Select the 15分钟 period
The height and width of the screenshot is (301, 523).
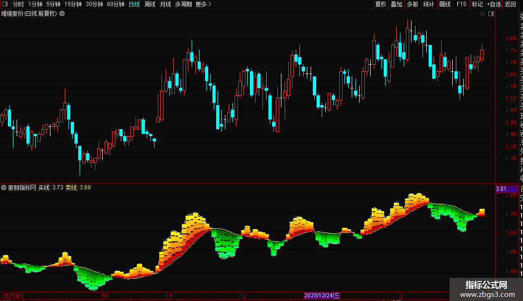[x=73, y=4]
